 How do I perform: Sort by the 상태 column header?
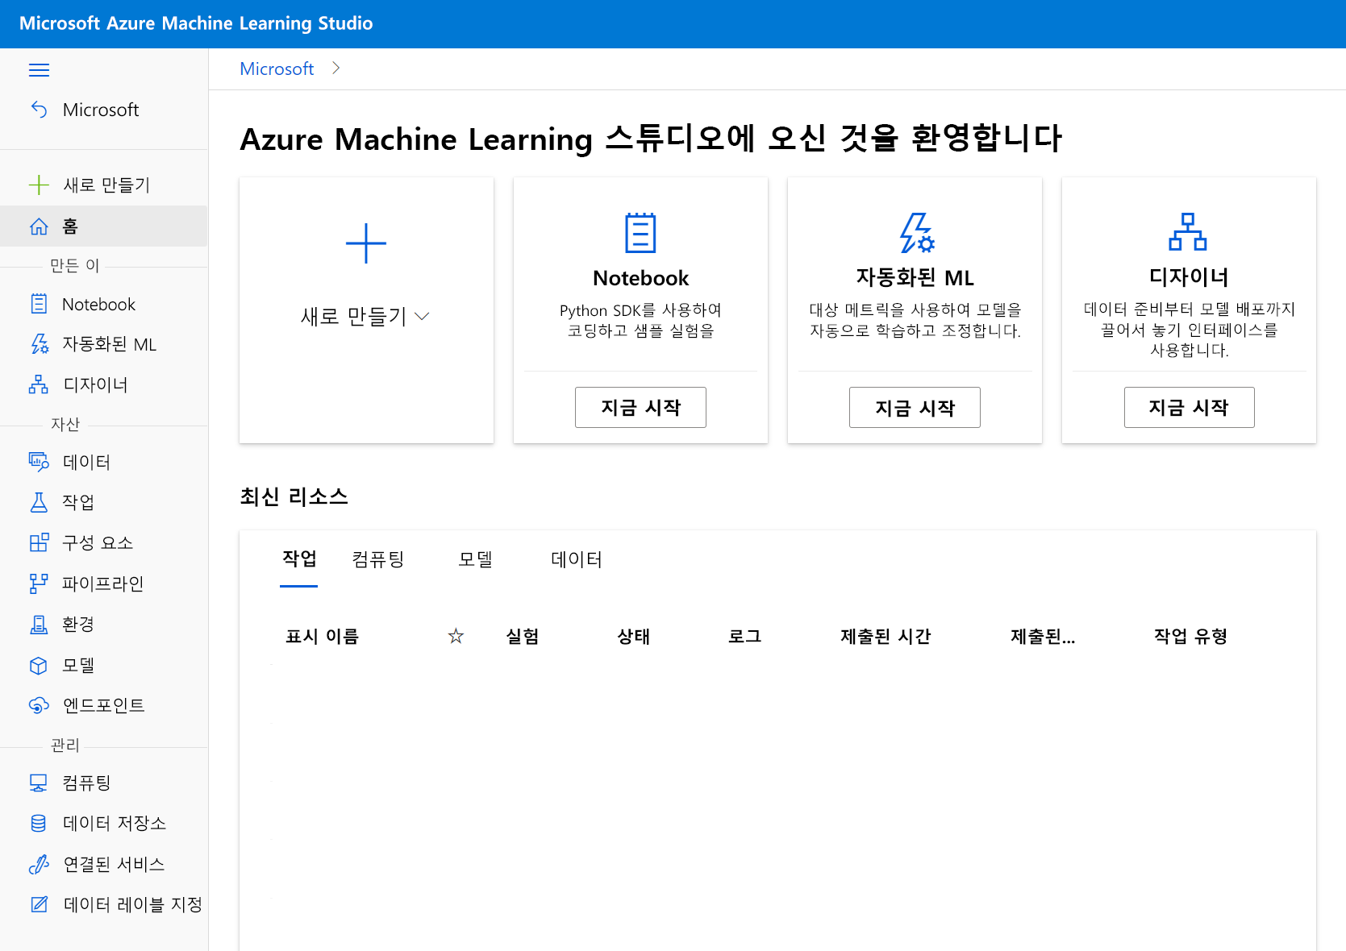[634, 636]
